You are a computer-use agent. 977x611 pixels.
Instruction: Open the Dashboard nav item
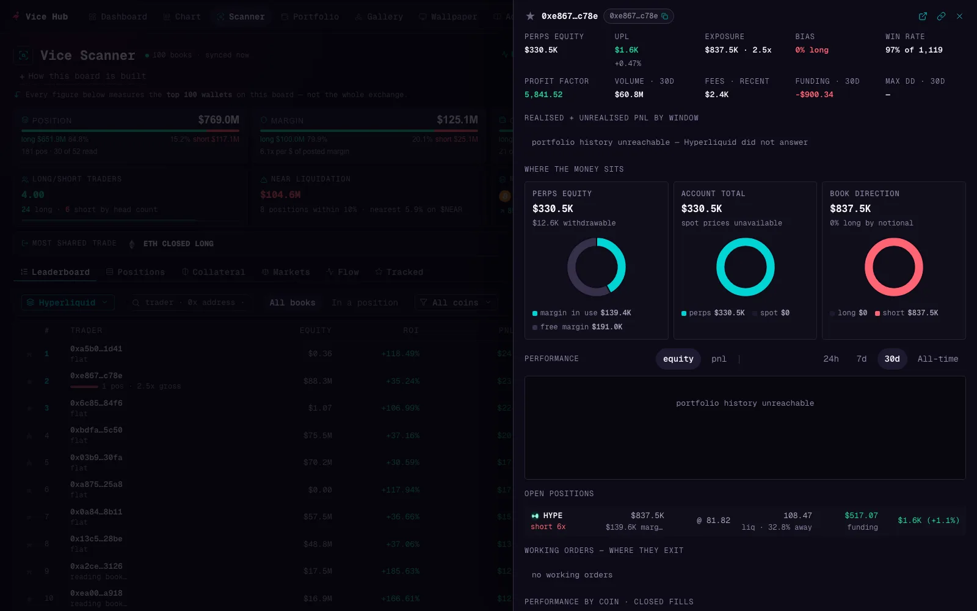pos(118,16)
